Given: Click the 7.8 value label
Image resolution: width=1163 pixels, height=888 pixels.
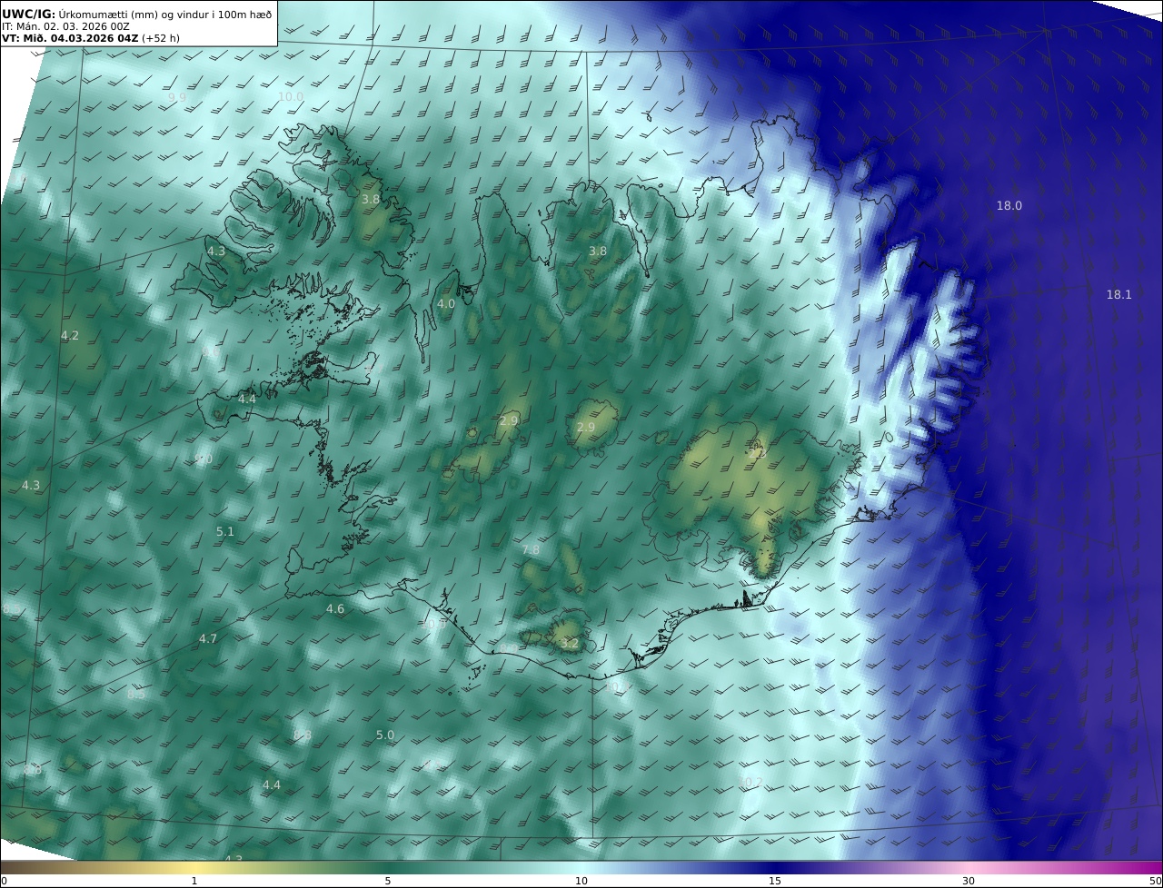Looking at the screenshot, I should coord(531,550).
